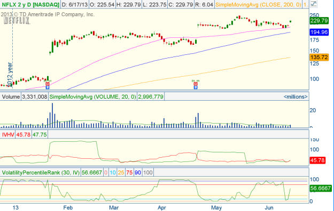Viewport: 334px width, 211px height.
Task: Click the range value R: 6.04
Action: click(204, 4)
